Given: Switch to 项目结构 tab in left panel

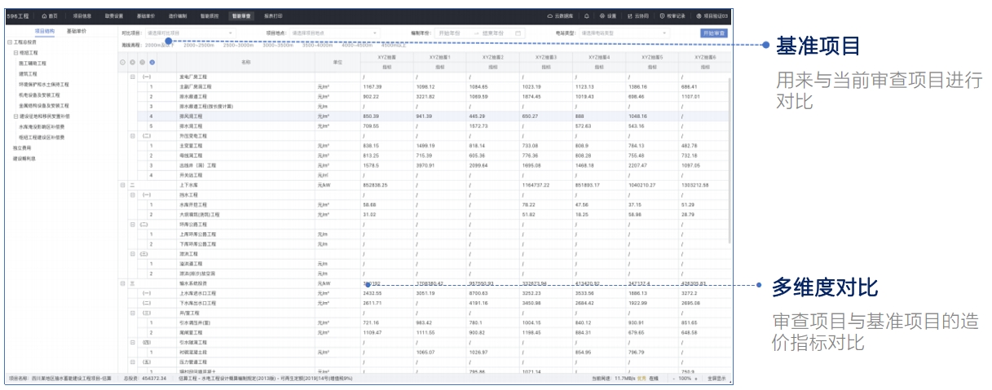Looking at the screenshot, I should point(45,31).
